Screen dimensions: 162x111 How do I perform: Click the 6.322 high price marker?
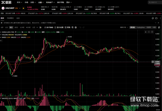point(69,37)
